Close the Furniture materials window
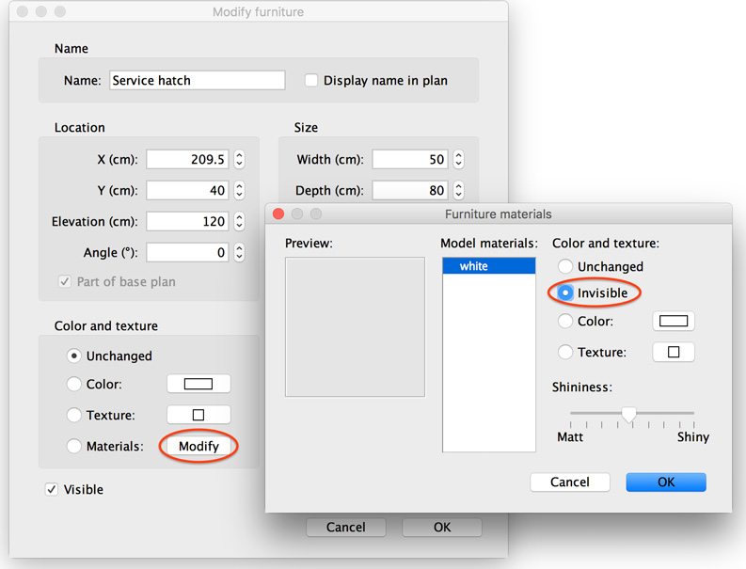The width and height of the screenshot is (746, 569). [278, 214]
